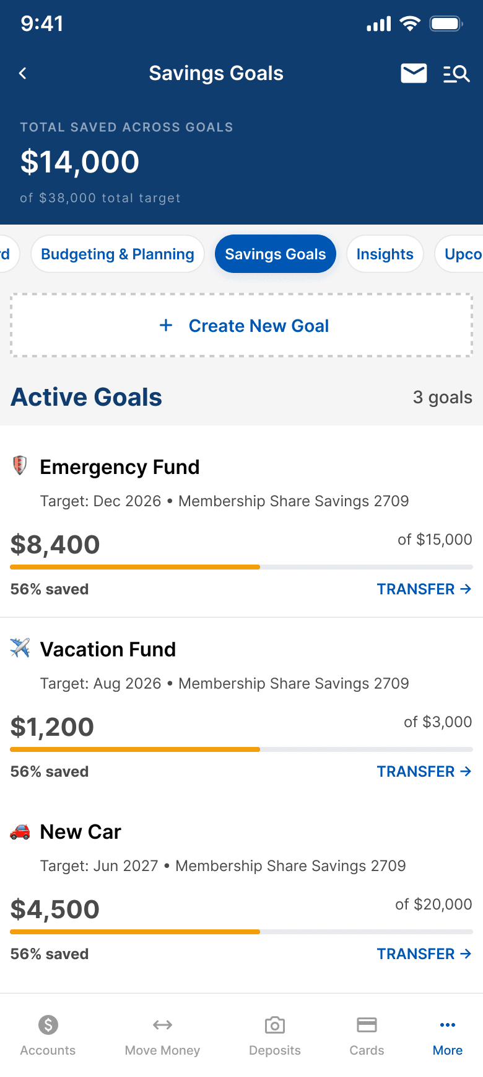This screenshot has width=483, height=1077.
Task: Select the Insights tab
Action: click(385, 254)
